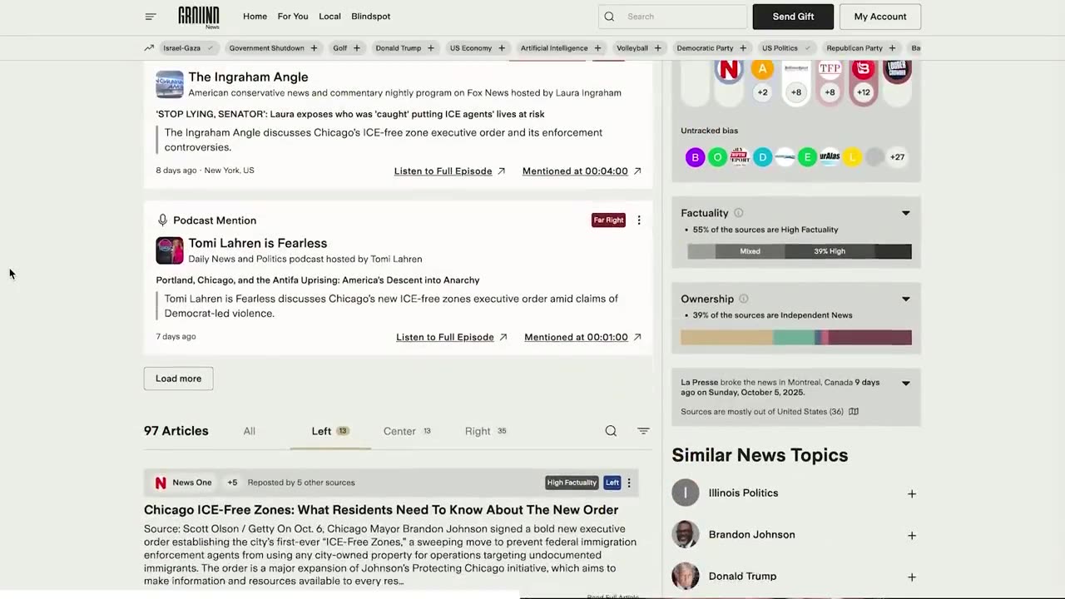Open Blindspot page
This screenshot has width=1065, height=599.
(x=370, y=17)
